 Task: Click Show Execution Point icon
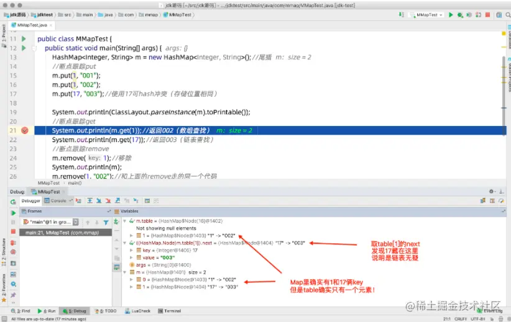click(x=78, y=200)
